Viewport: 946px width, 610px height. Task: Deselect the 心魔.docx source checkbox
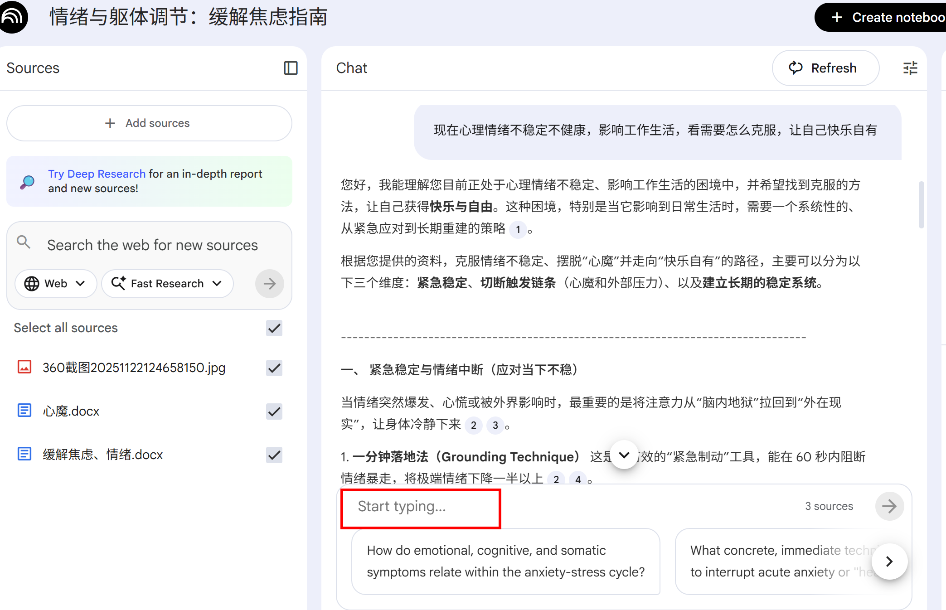(x=274, y=411)
